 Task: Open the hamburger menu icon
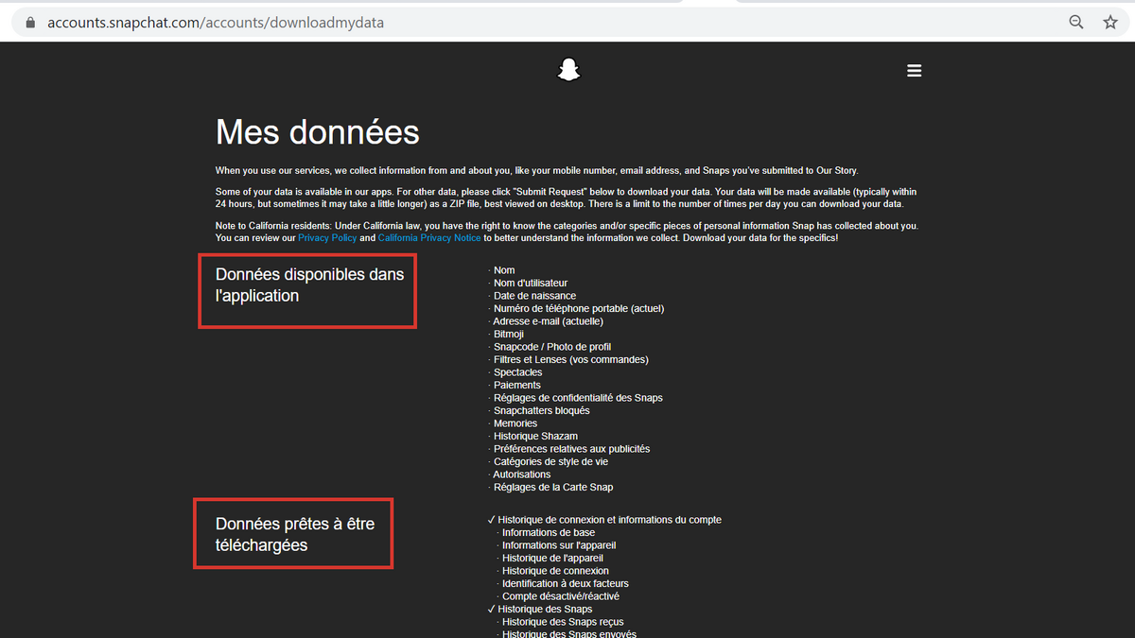[914, 71]
